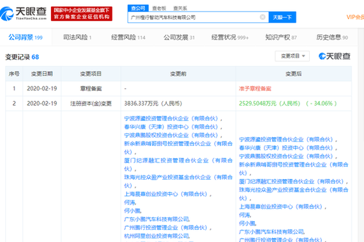Viewport: 364px width, 242px height.
Task: Switch to the 知识产权 tab
Action: coord(281,38)
